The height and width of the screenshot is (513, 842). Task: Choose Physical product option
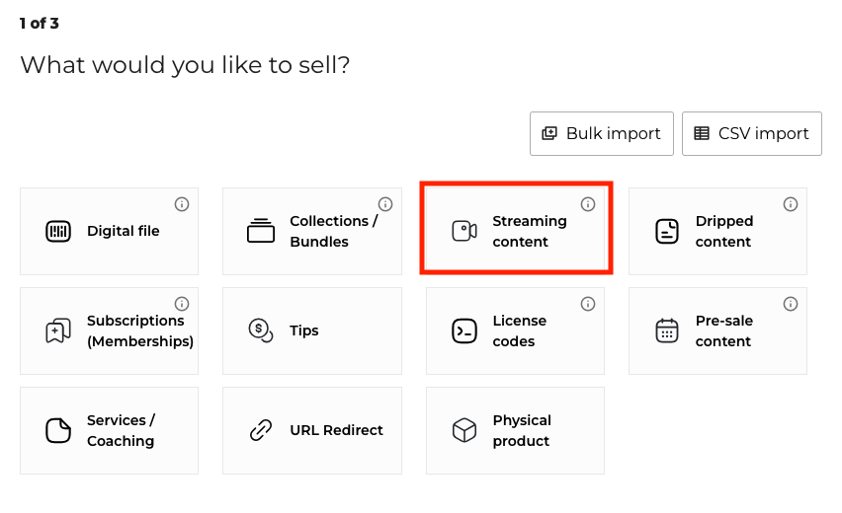(x=515, y=431)
